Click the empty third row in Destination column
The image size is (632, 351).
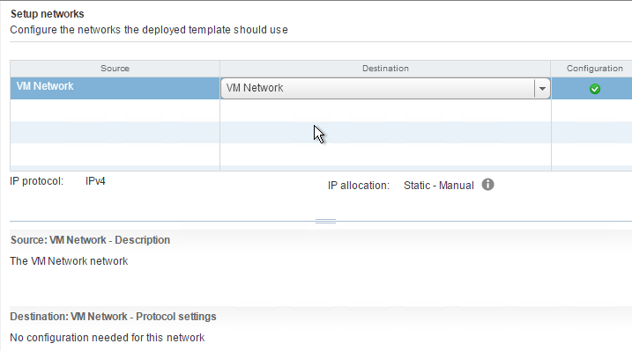tap(385, 132)
